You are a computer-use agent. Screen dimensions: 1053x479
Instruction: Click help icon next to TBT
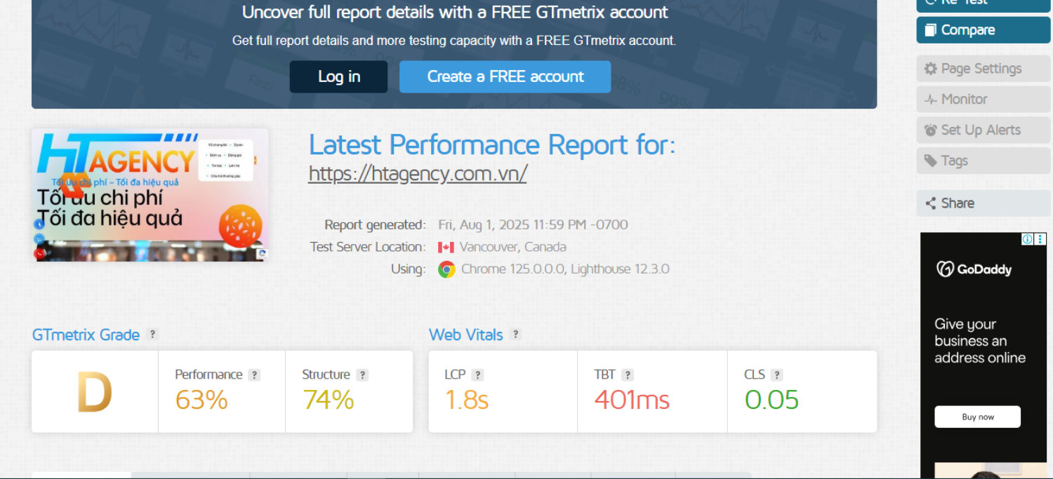(628, 375)
